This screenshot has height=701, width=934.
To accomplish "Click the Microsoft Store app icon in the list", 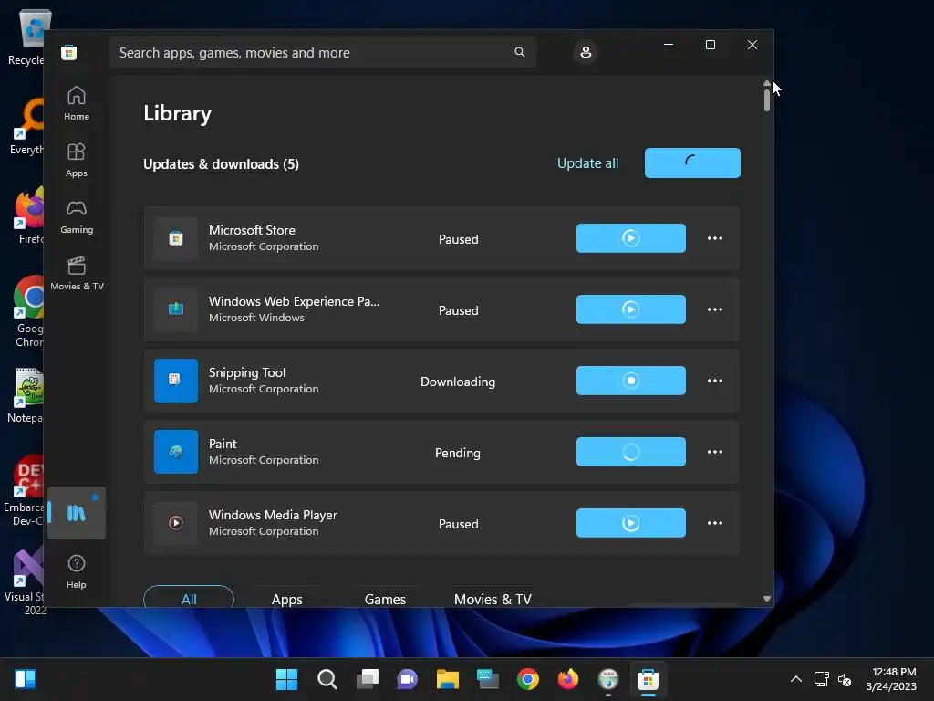I will pos(176,238).
